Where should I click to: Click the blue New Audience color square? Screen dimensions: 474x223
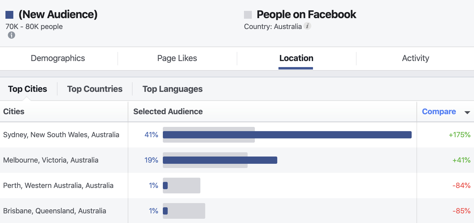(x=10, y=15)
